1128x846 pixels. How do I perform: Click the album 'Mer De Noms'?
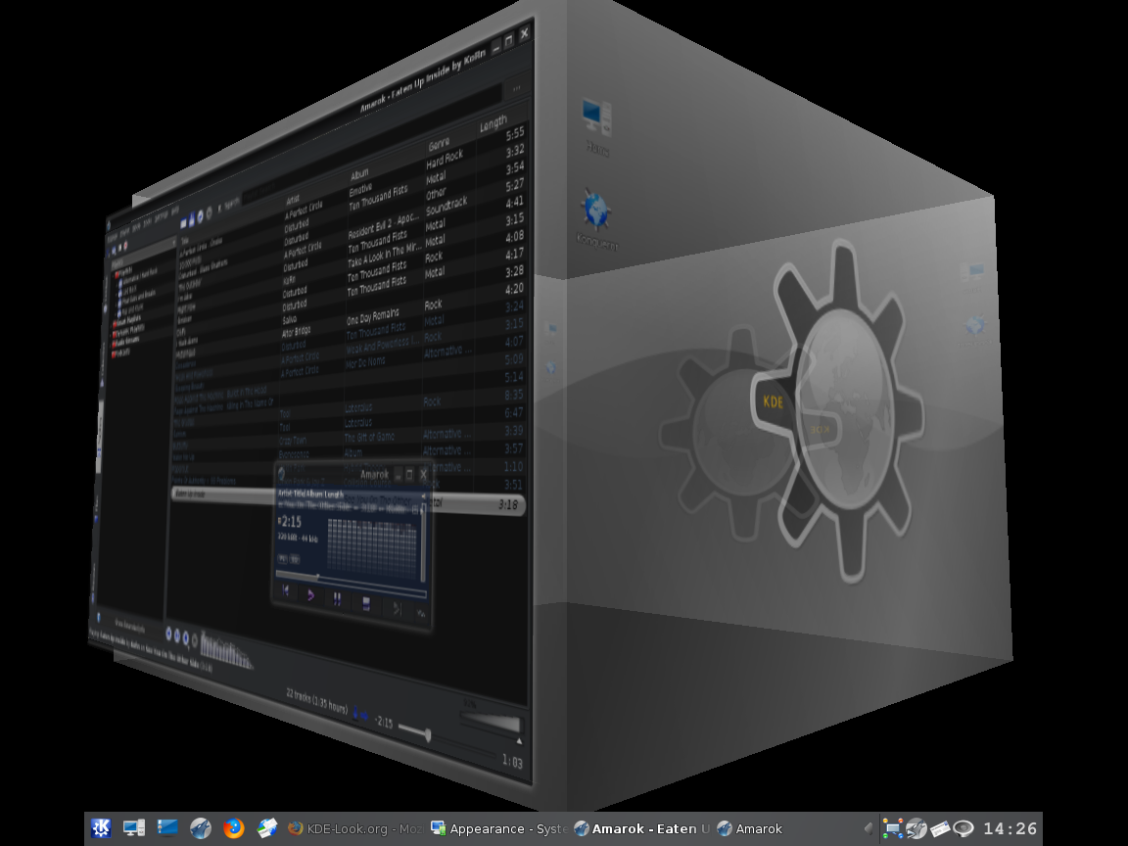[365, 362]
